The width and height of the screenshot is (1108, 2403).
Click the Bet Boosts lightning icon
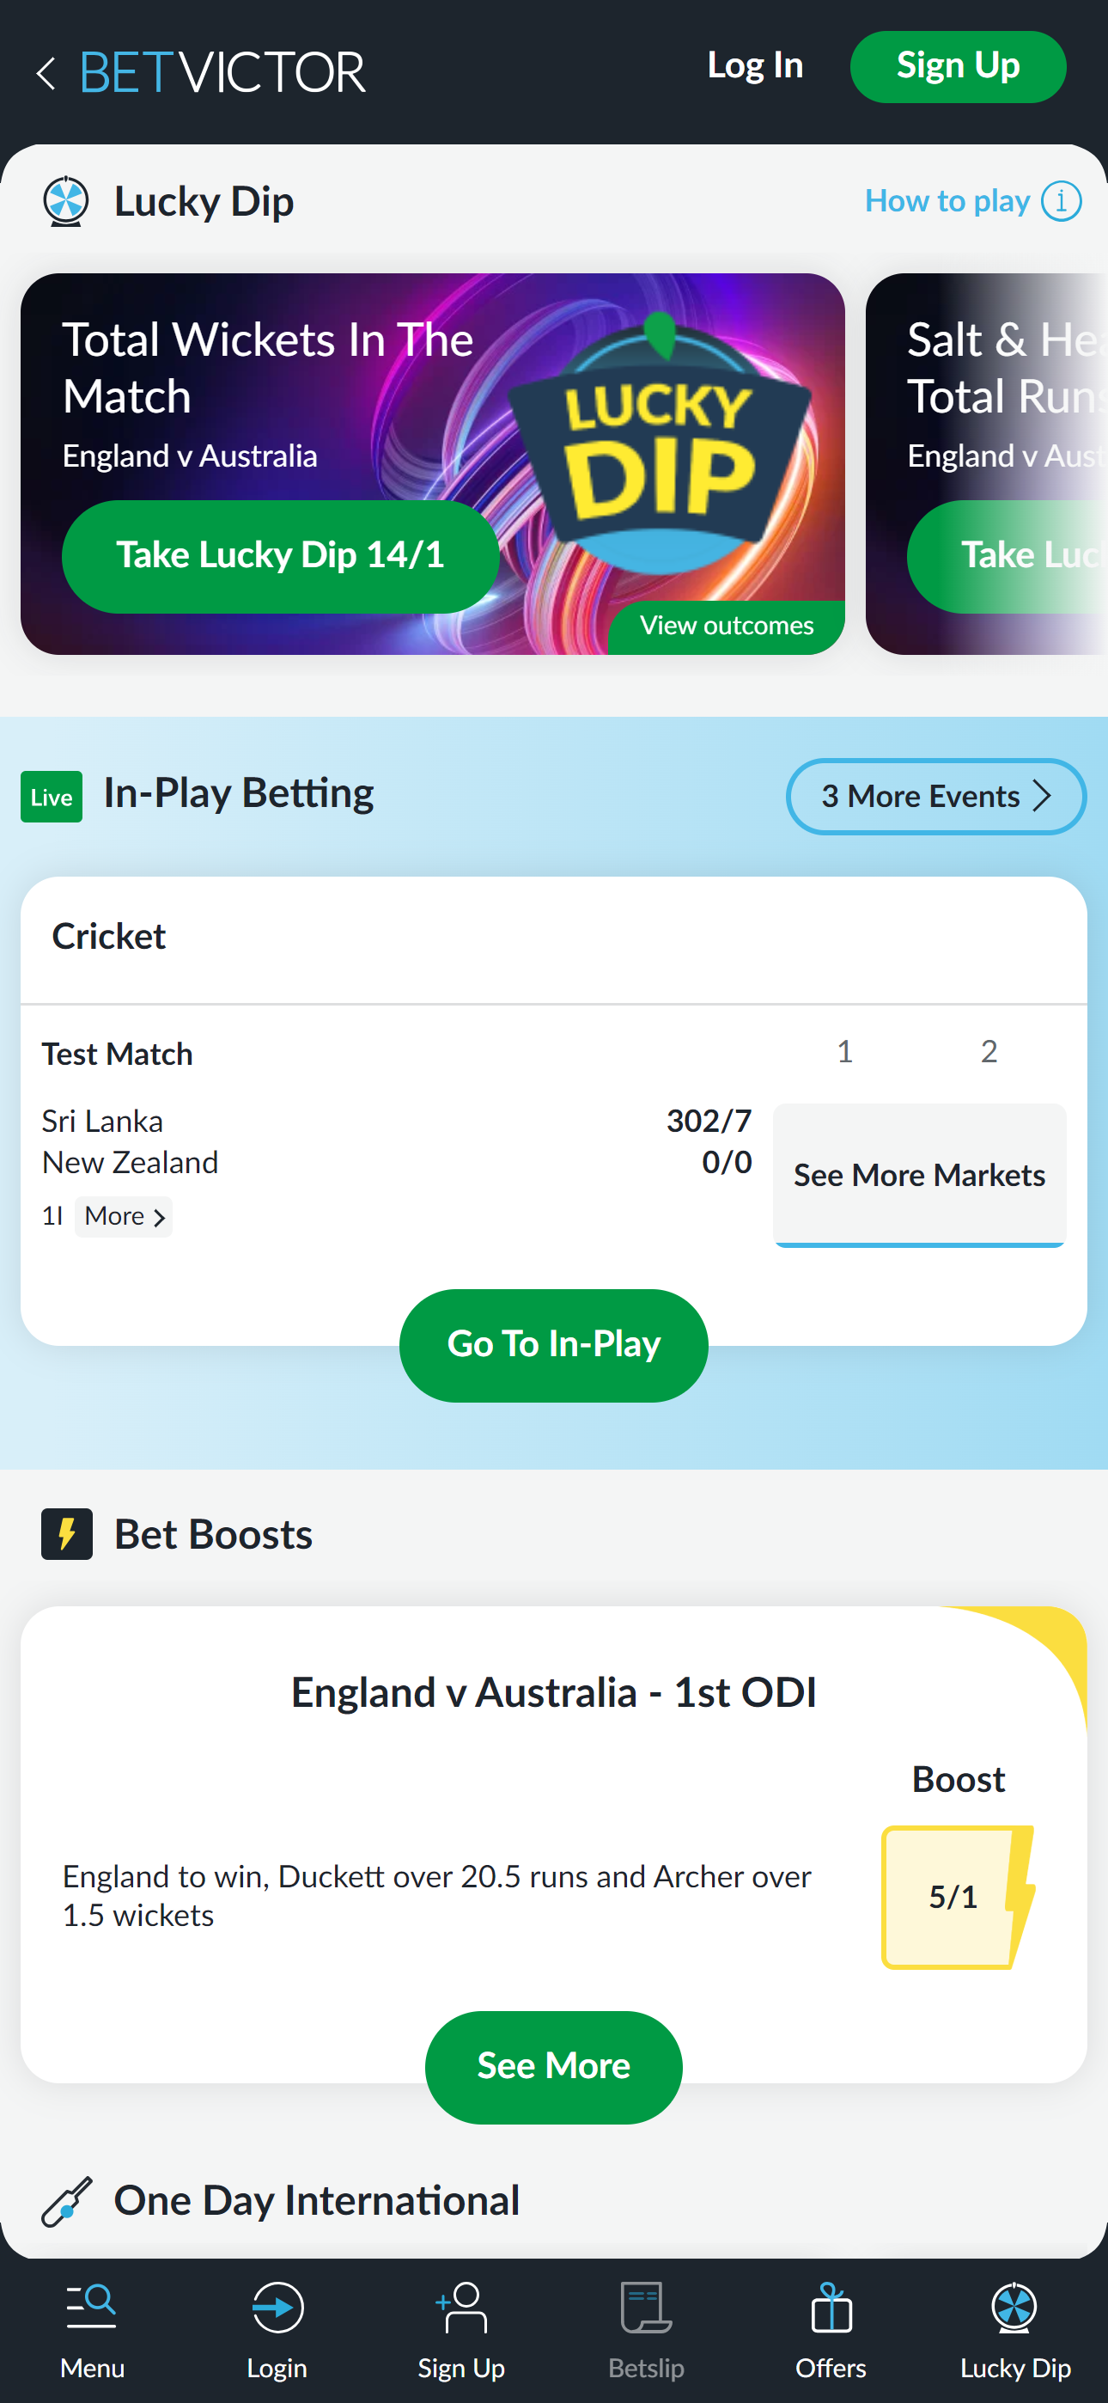click(x=66, y=1533)
